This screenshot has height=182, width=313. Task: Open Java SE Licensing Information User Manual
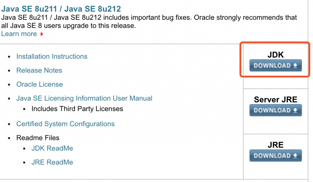pos(84,98)
